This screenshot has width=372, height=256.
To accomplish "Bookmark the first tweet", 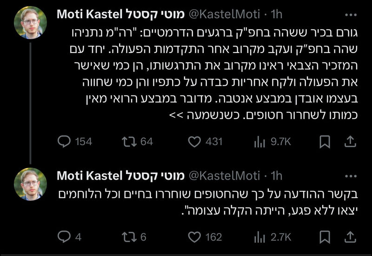I will 325,142.
